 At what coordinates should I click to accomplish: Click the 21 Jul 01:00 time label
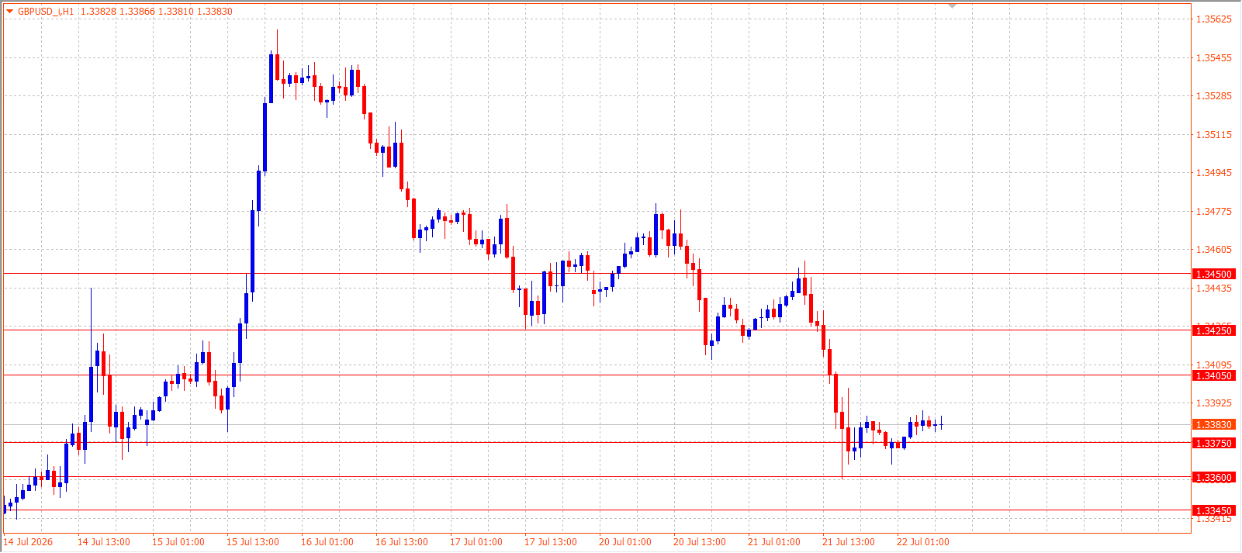774,542
